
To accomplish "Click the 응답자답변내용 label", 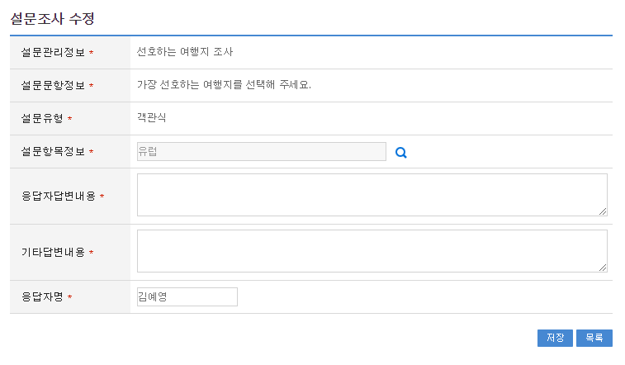I will [59, 197].
